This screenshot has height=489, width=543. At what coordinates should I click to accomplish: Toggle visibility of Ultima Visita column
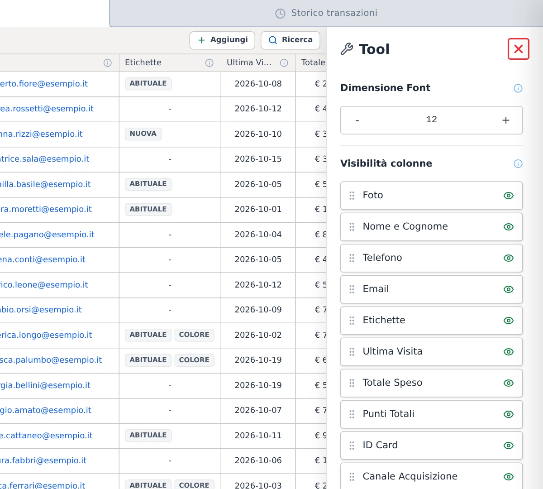click(509, 352)
